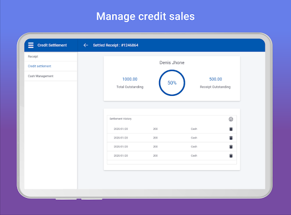Click the Credit Settlement header title

[x=52, y=45]
